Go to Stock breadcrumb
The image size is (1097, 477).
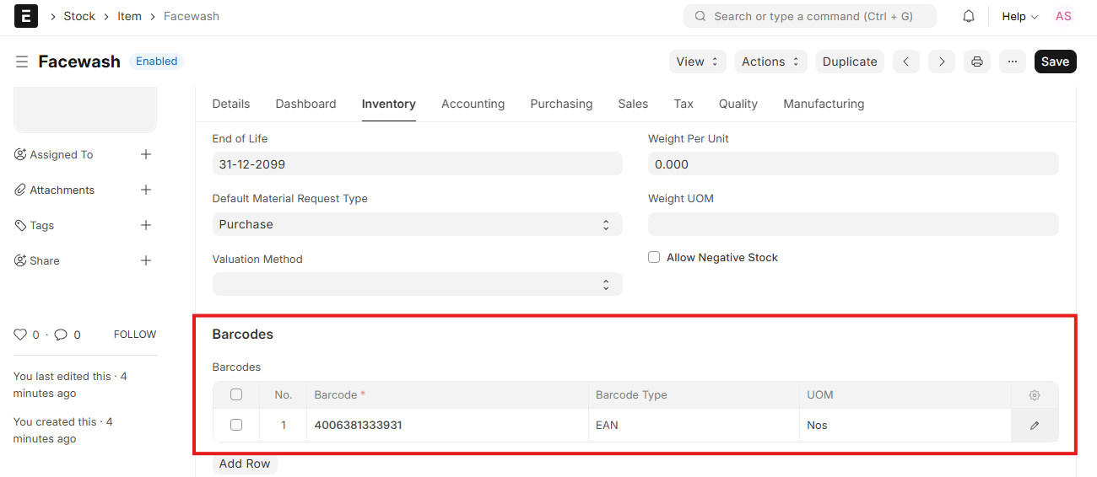(x=79, y=16)
